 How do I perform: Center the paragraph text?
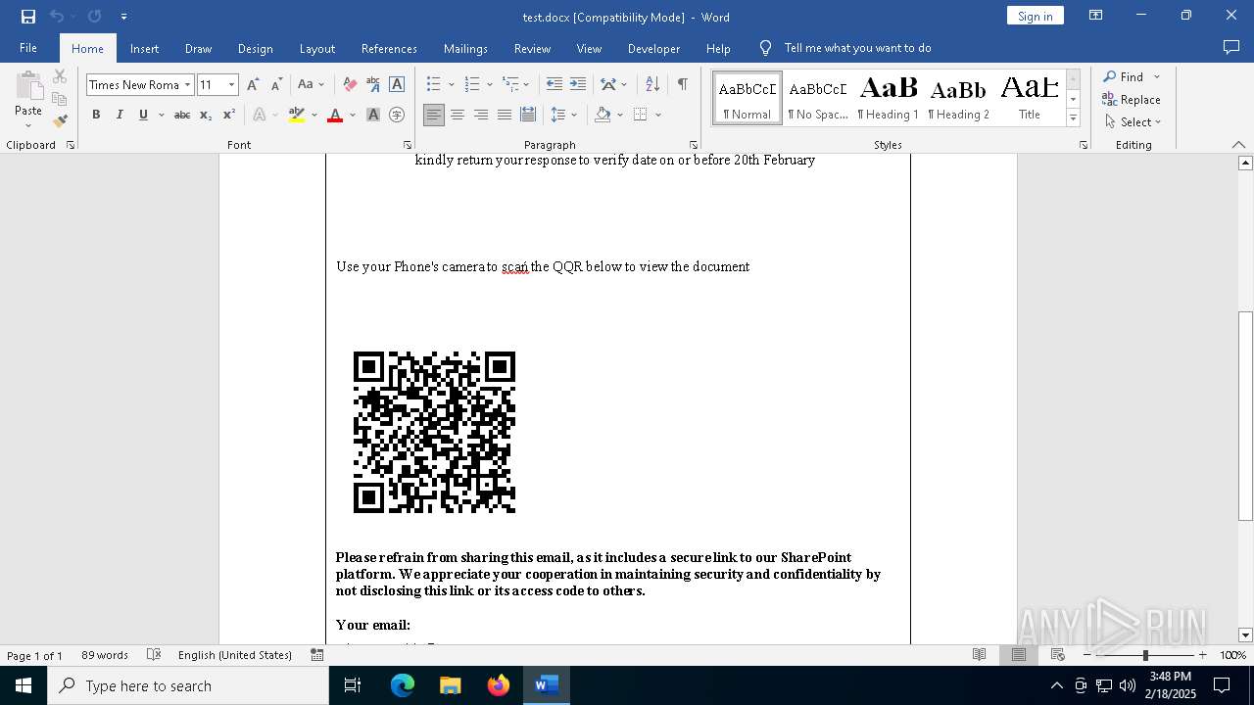tap(458, 115)
